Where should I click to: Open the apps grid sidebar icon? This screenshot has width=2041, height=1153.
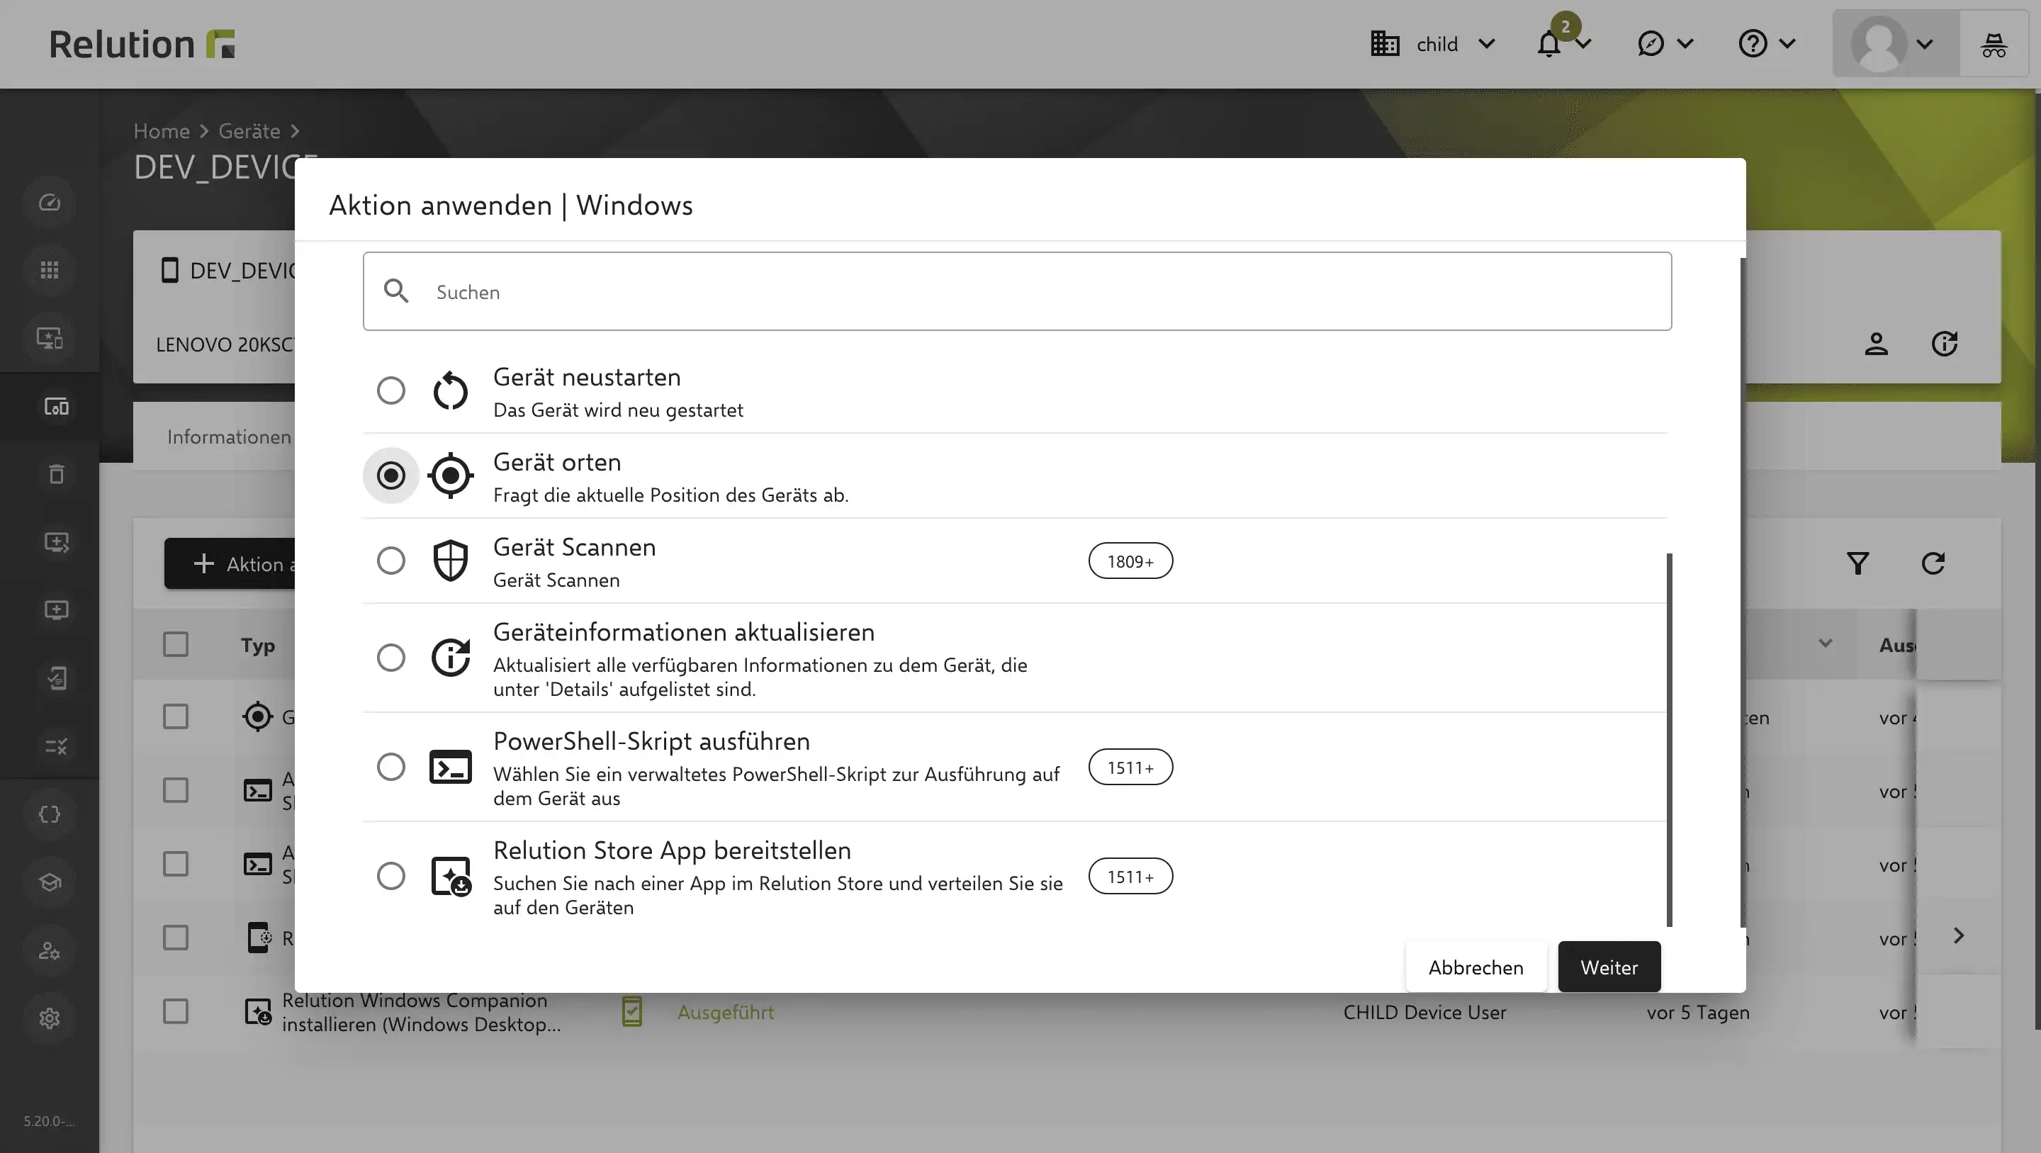pyautogui.click(x=50, y=270)
